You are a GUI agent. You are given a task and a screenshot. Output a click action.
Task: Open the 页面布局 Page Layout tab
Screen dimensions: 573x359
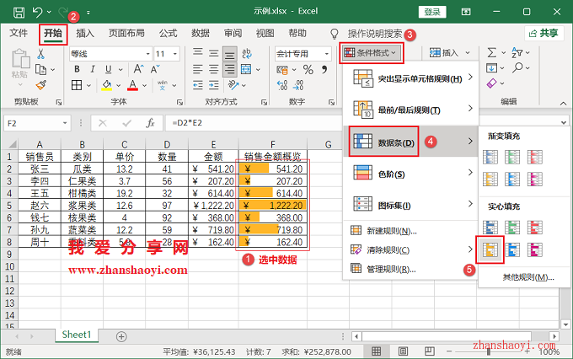pyautogui.click(x=126, y=34)
